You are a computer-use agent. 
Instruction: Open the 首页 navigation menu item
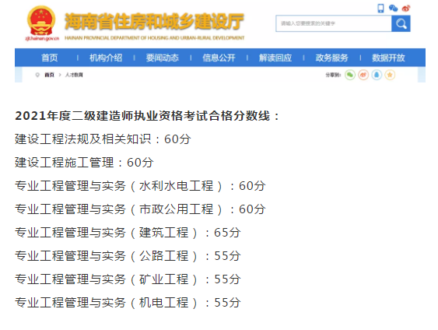(50, 58)
